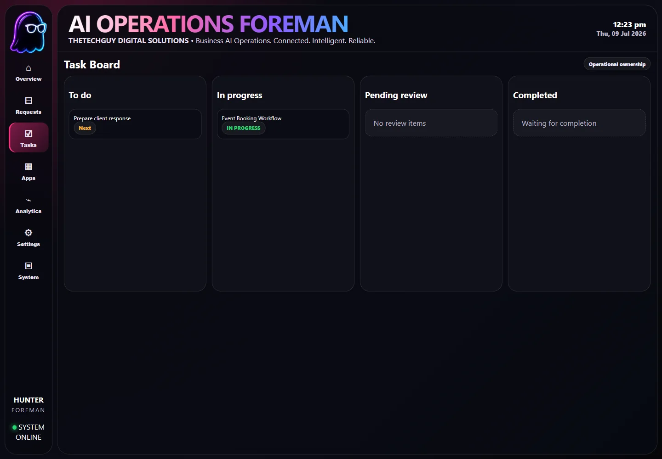Click the Thu, 09 Jul 2026 date

coord(621,34)
